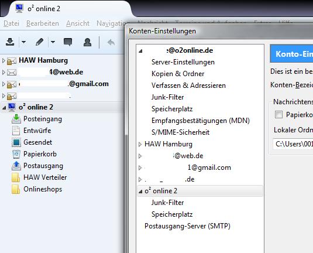Expand HAW Hamburg in Konten-Einstellungen tree
313x253 pixels.
coord(140,144)
